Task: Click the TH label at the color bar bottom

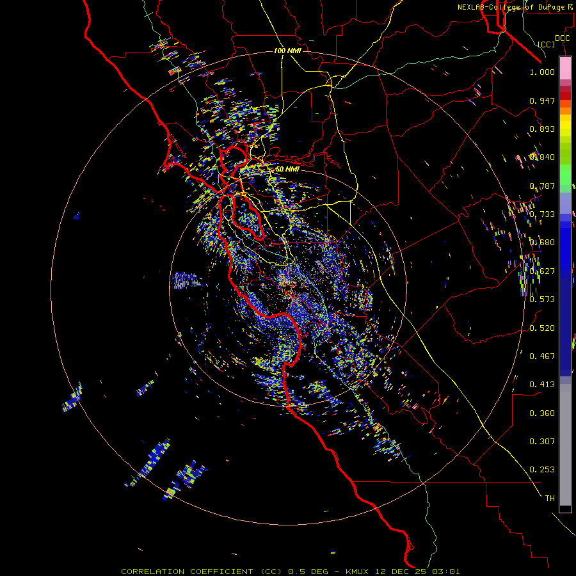Action: point(550,499)
